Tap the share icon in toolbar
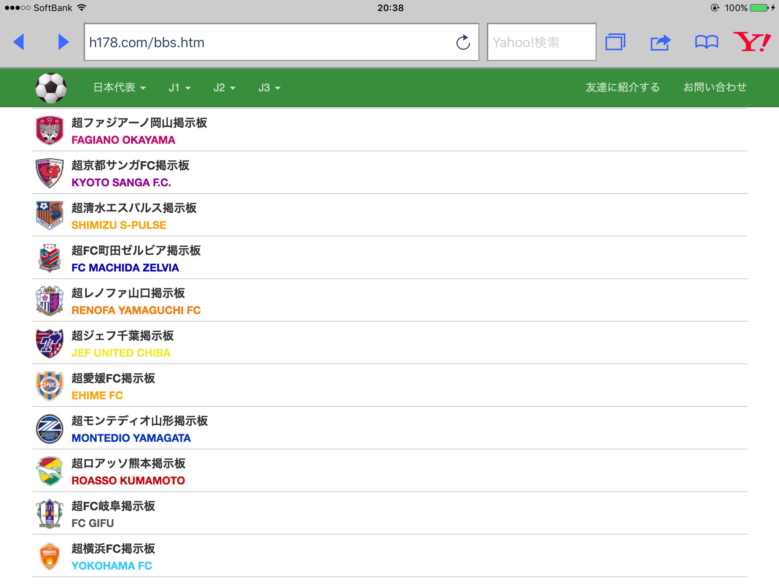Screen dimensions: 779x584 coord(660,42)
